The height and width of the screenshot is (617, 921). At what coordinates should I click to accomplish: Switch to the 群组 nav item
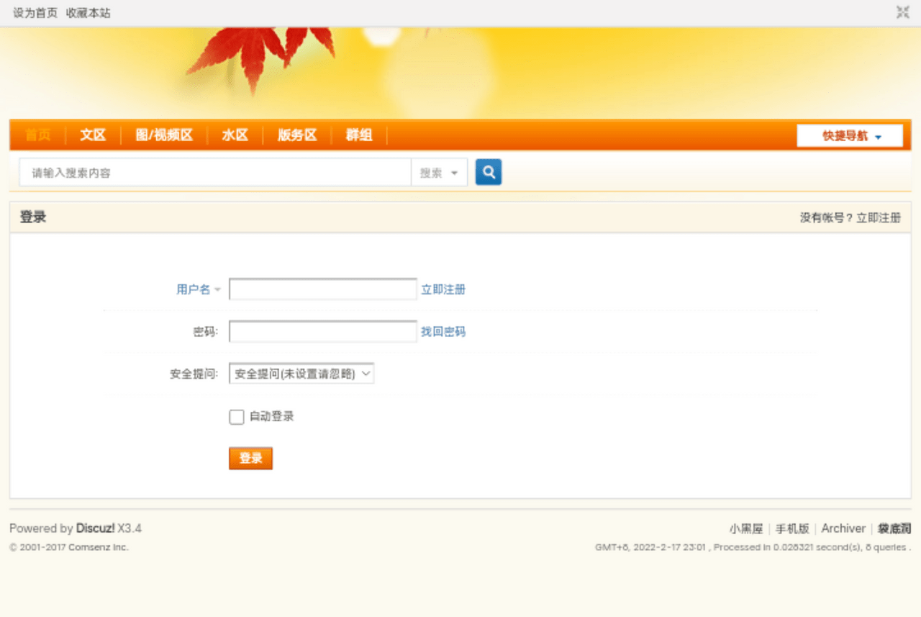click(359, 135)
